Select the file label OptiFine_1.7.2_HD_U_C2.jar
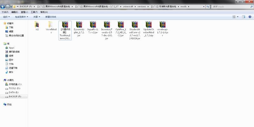The width and height of the screenshot is (254, 127). pyautogui.click(x=121, y=32)
